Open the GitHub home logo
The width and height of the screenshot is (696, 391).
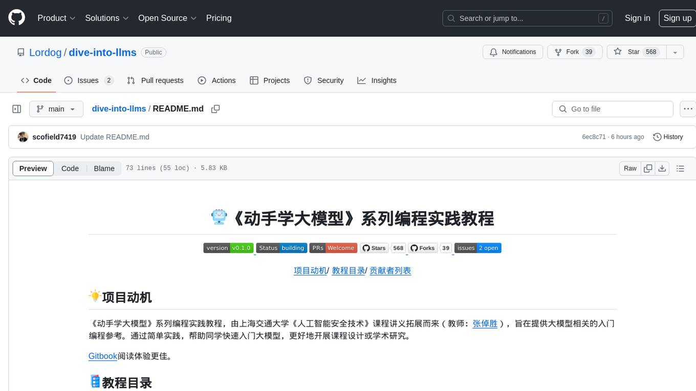(17, 18)
